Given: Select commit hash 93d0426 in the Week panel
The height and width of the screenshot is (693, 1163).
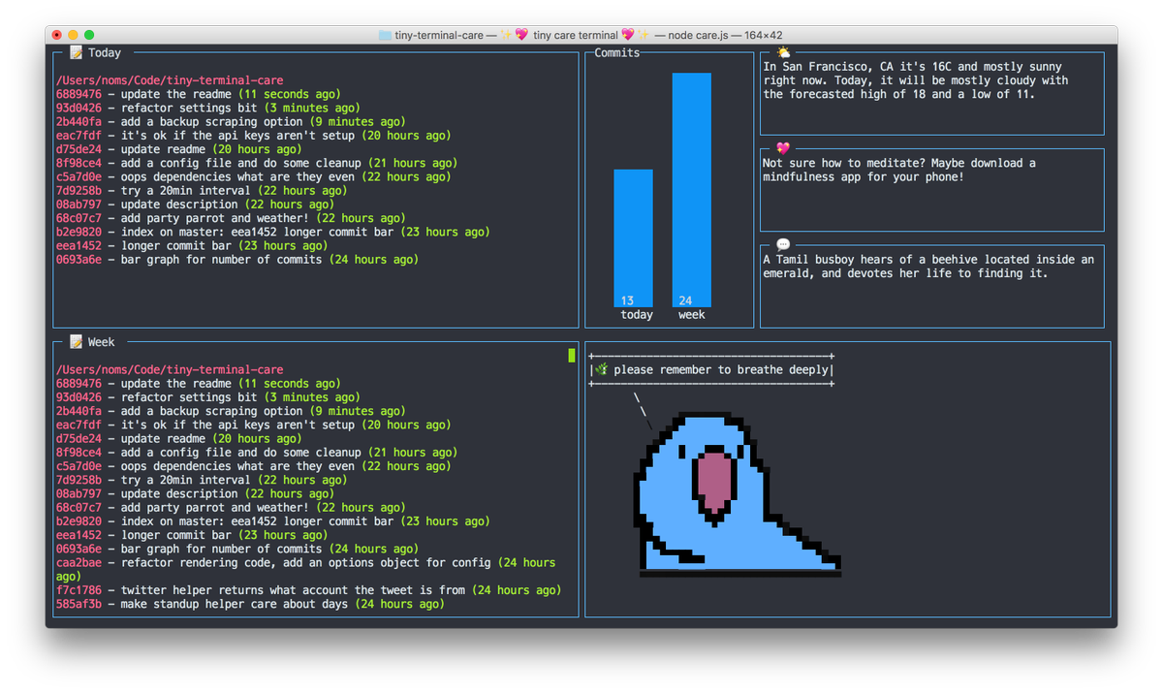Looking at the screenshot, I should pos(79,396).
